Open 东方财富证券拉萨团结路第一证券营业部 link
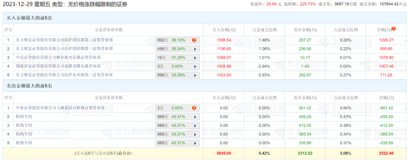408x160 pixels. [x=64, y=49]
